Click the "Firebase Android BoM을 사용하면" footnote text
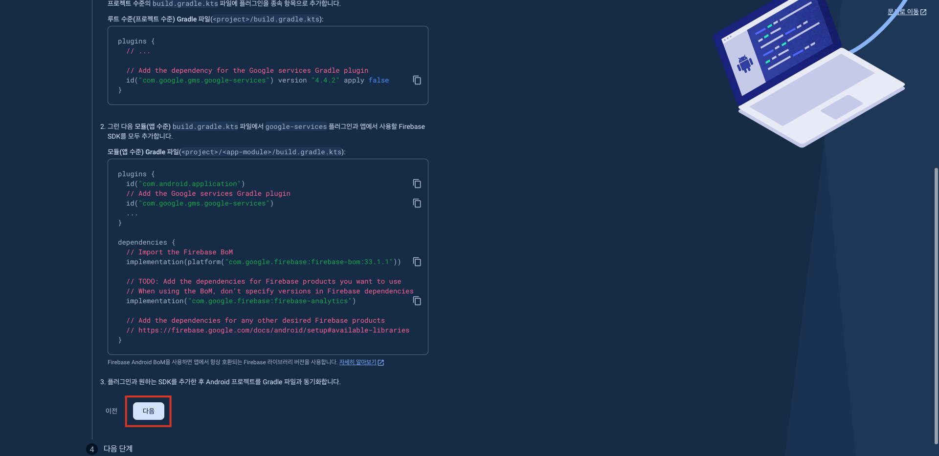The width and height of the screenshot is (939, 456). tap(223, 362)
